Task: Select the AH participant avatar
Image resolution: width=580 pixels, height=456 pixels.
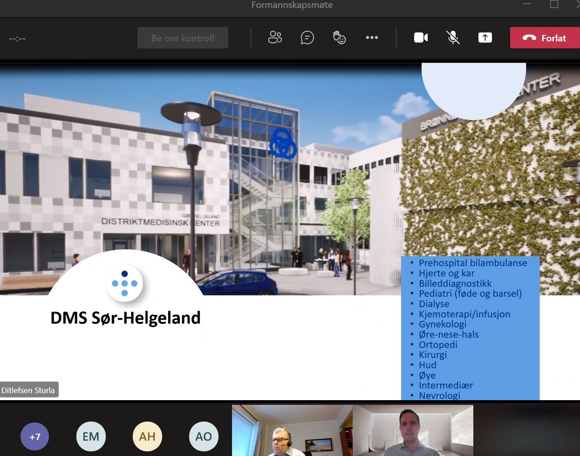Action: (147, 436)
